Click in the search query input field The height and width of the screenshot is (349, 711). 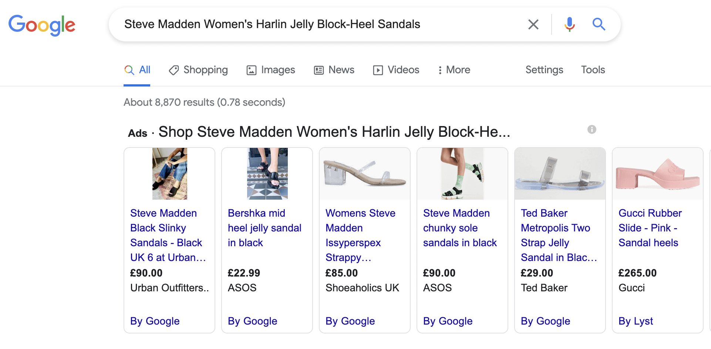pos(318,24)
